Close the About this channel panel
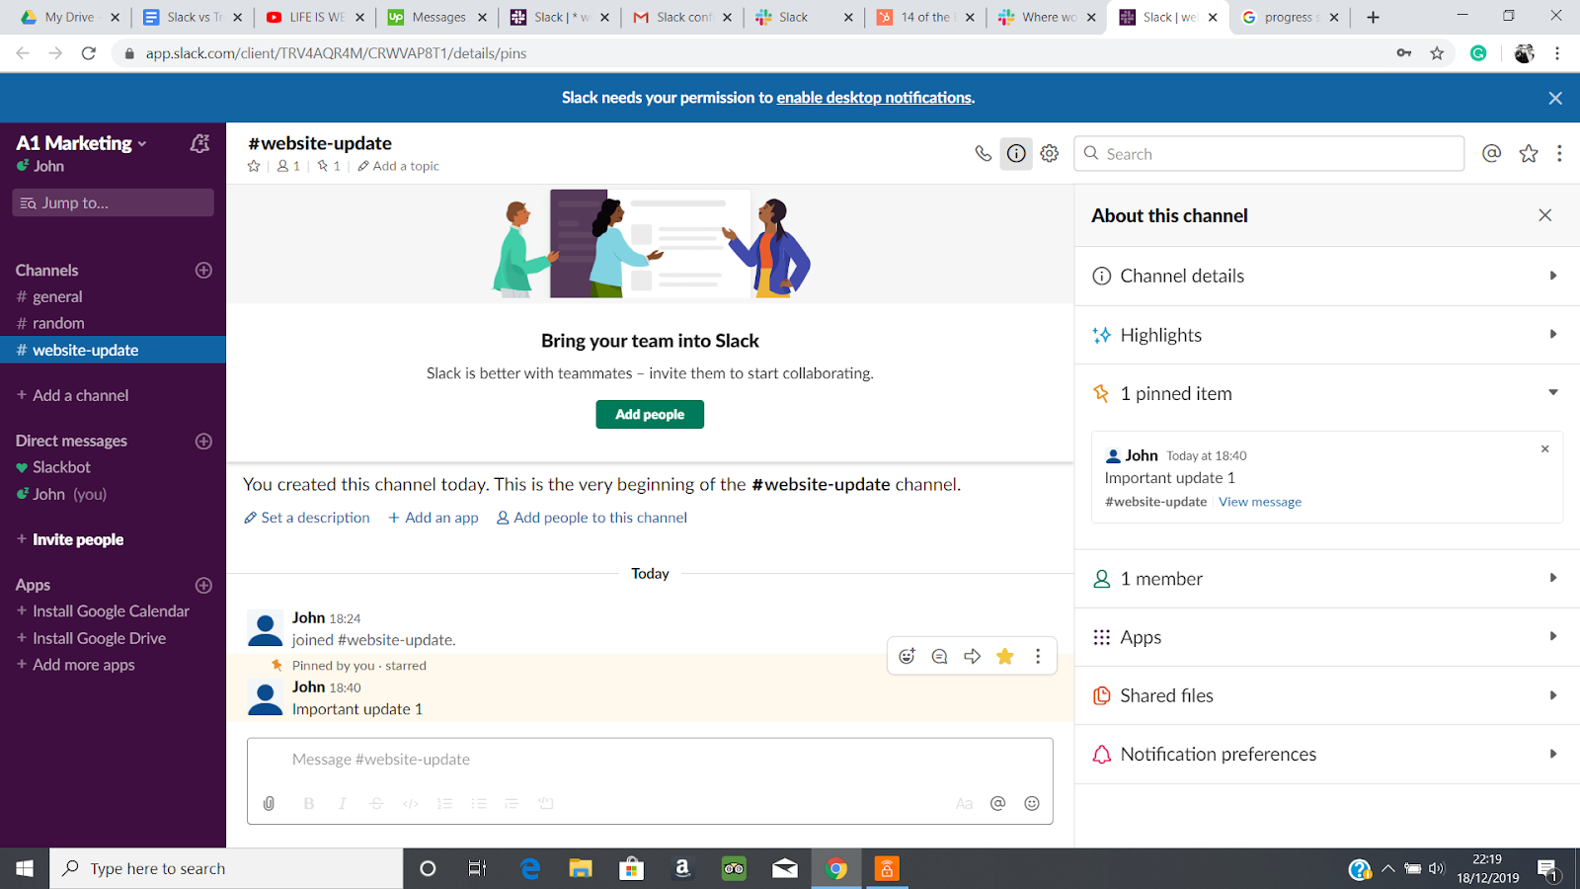 click(x=1545, y=215)
